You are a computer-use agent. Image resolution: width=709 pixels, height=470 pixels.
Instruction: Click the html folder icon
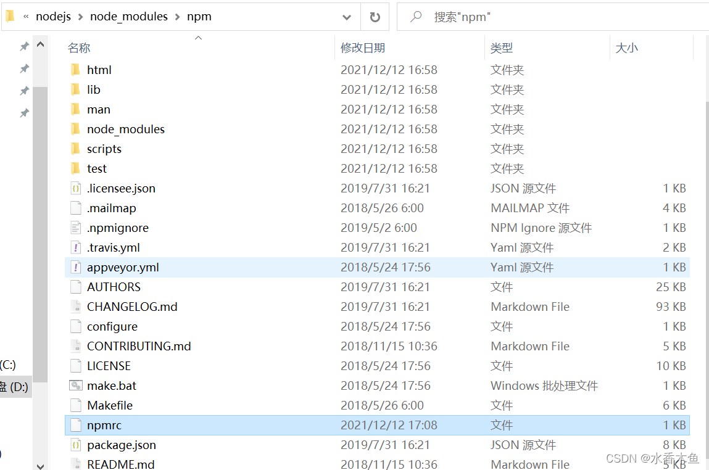pyautogui.click(x=75, y=70)
